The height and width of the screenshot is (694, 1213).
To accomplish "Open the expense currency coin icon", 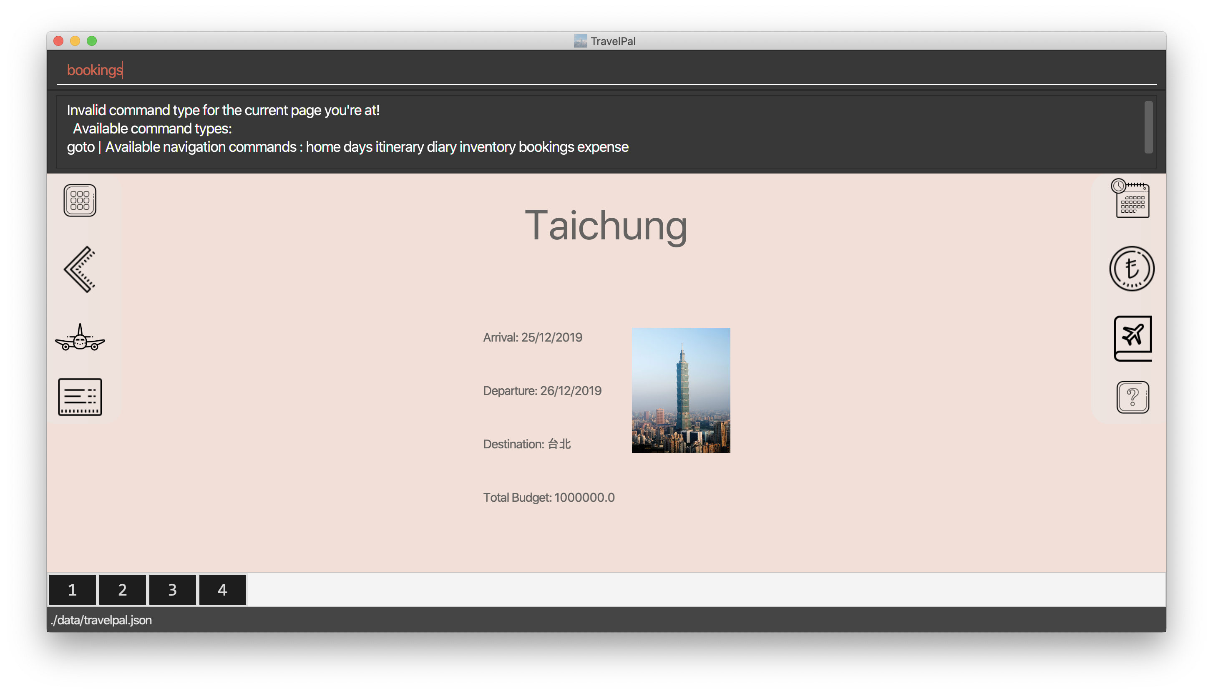I will pyautogui.click(x=1132, y=268).
